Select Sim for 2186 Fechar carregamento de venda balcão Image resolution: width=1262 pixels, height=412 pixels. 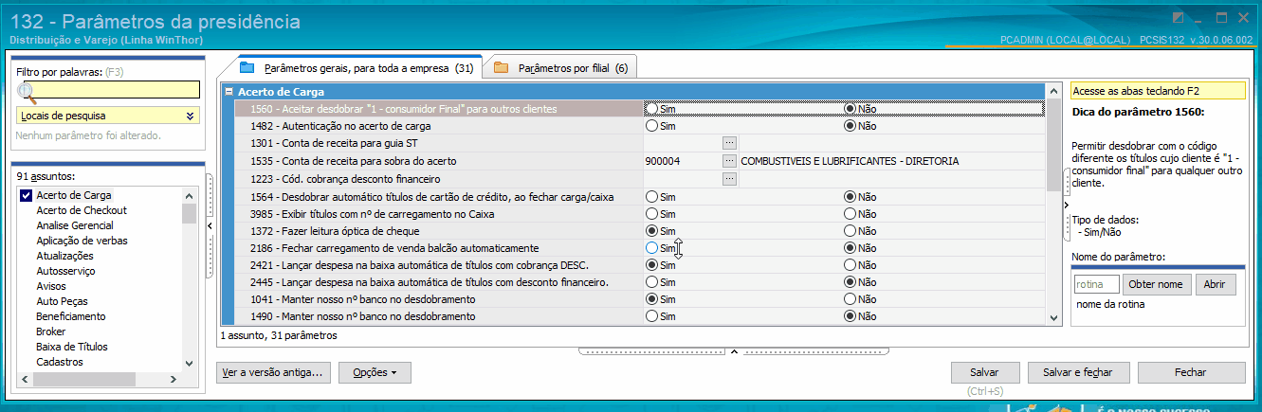tap(651, 247)
